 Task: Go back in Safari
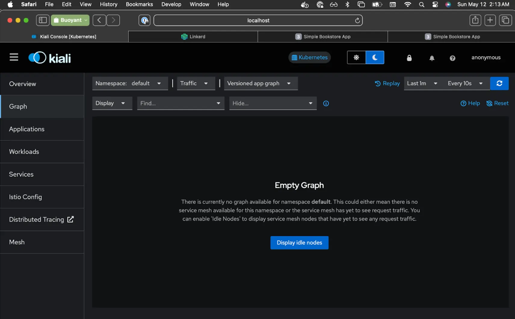(99, 20)
